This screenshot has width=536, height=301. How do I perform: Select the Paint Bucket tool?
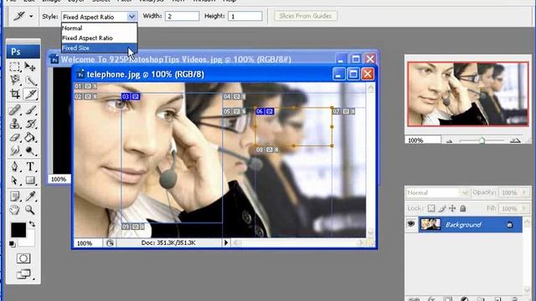[30, 137]
